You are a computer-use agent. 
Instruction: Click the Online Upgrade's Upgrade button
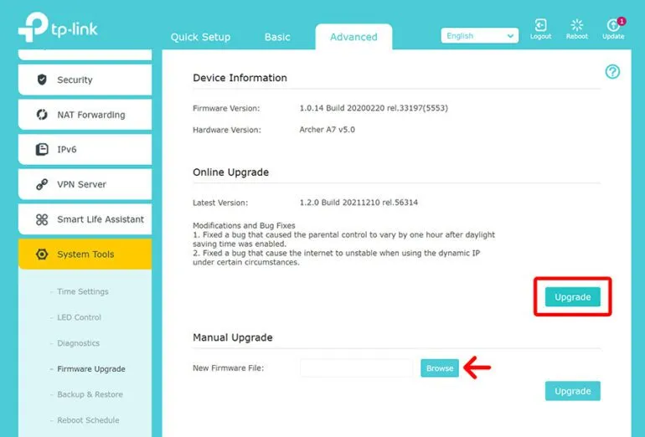[573, 297]
